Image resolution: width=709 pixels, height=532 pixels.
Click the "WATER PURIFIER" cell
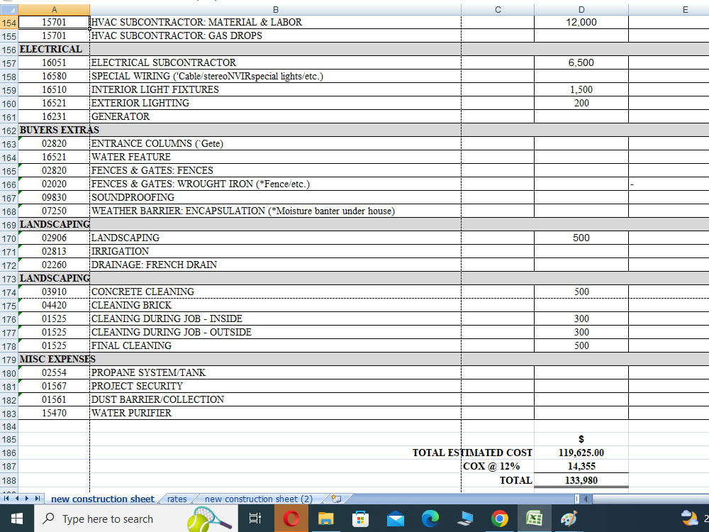click(275, 413)
